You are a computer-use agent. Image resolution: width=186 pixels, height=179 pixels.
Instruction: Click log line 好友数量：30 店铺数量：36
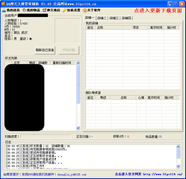[x=38, y=146]
